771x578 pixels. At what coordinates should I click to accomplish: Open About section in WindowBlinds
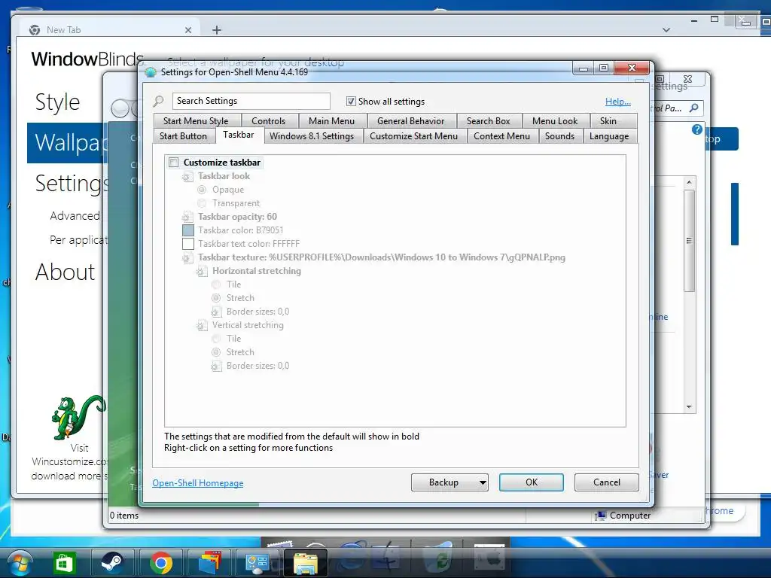click(65, 272)
